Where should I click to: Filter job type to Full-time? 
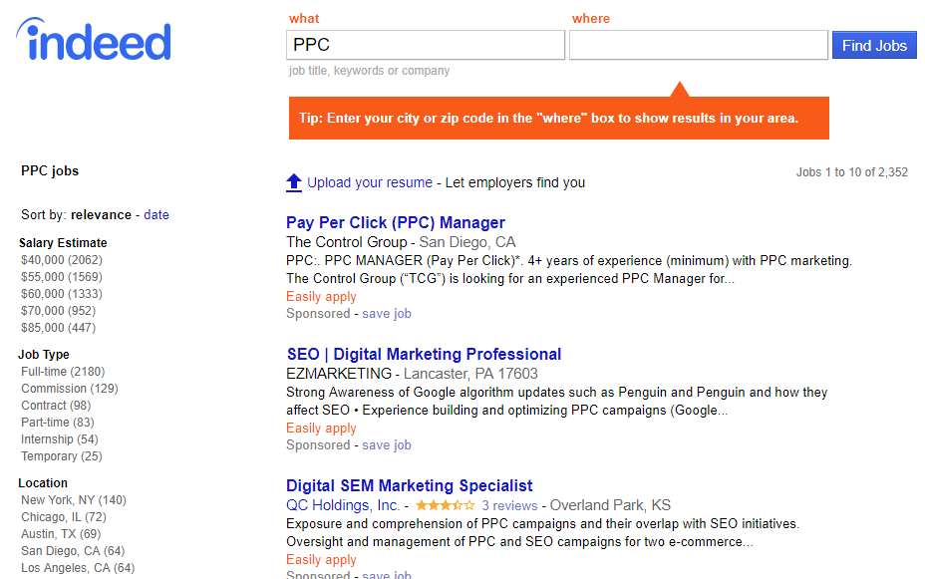[x=63, y=372]
